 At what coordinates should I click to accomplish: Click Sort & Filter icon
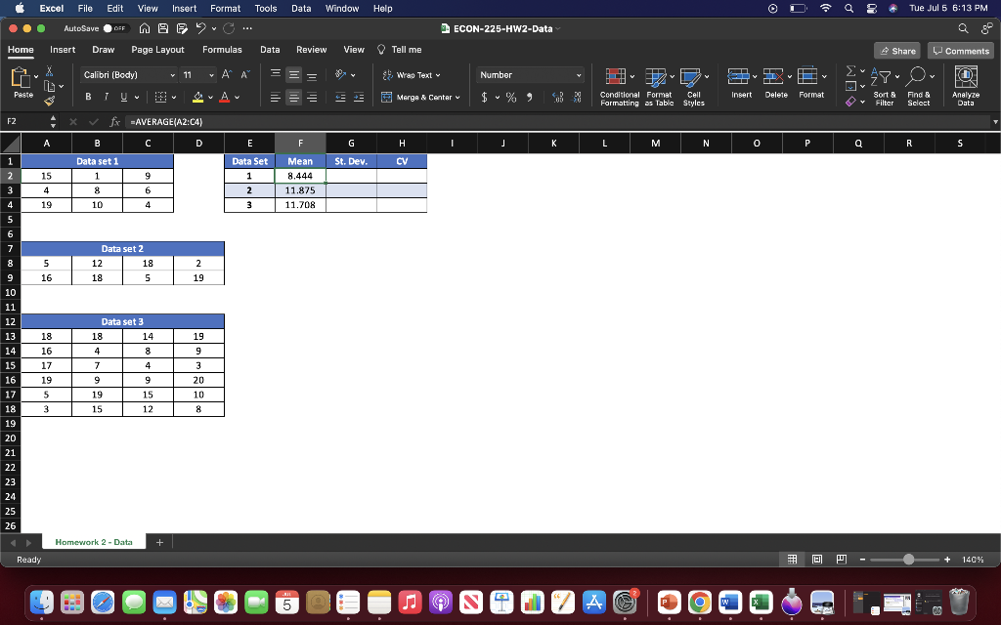click(882, 76)
